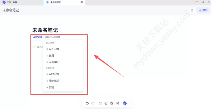Image resolution: width=211 pixels, height=109 pixels.
Task: Click the greyed redo arrow in toolbar
Action: pyautogui.click(x=93, y=103)
